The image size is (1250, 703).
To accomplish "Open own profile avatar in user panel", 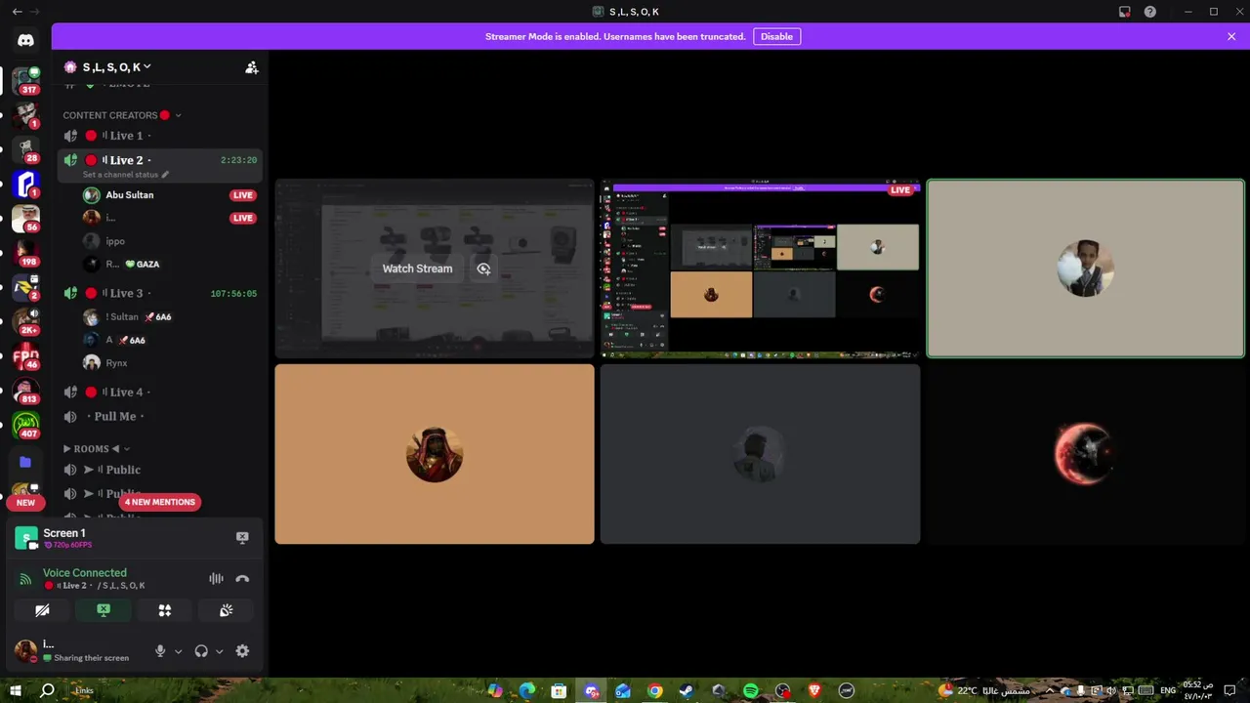I will coord(26,650).
